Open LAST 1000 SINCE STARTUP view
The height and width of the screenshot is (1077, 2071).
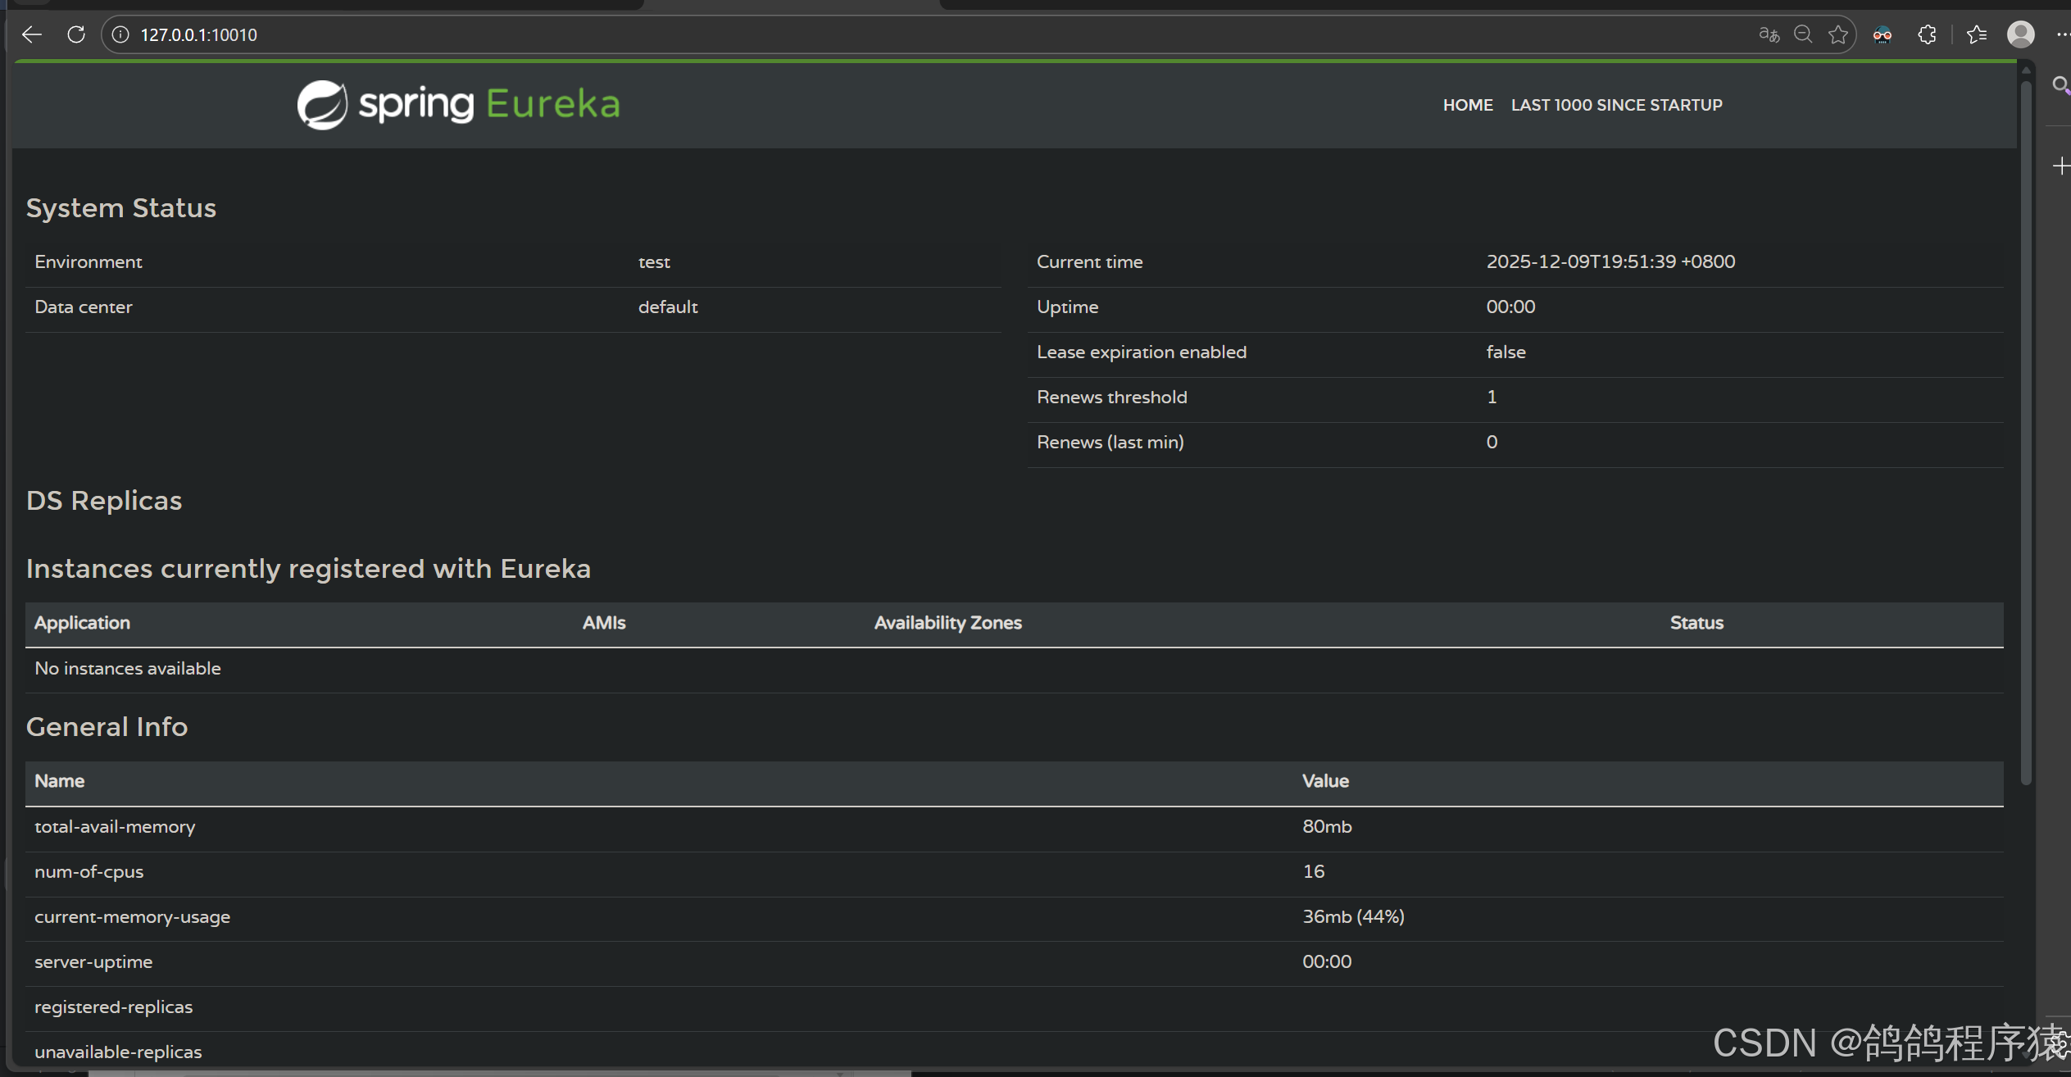coord(1616,105)
